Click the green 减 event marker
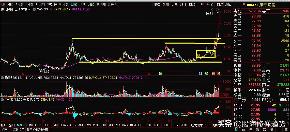 207,73
